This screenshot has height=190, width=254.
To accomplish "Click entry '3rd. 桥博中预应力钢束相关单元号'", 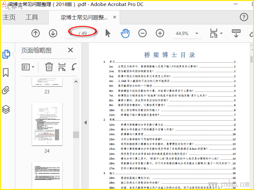I will pos(172,76).
